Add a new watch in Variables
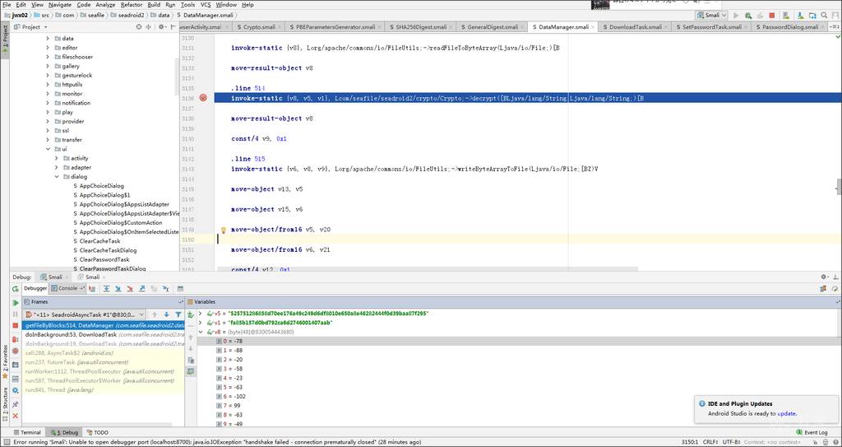Screen dimensions: 842x447 point(190,314)
